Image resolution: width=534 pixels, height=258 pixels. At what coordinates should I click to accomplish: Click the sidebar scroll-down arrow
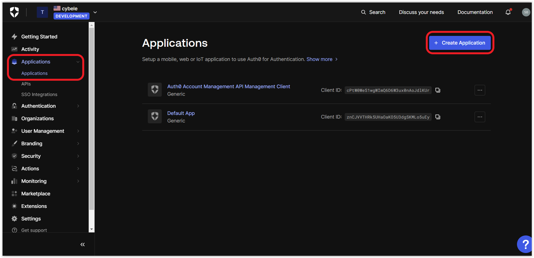coord(91,229)
